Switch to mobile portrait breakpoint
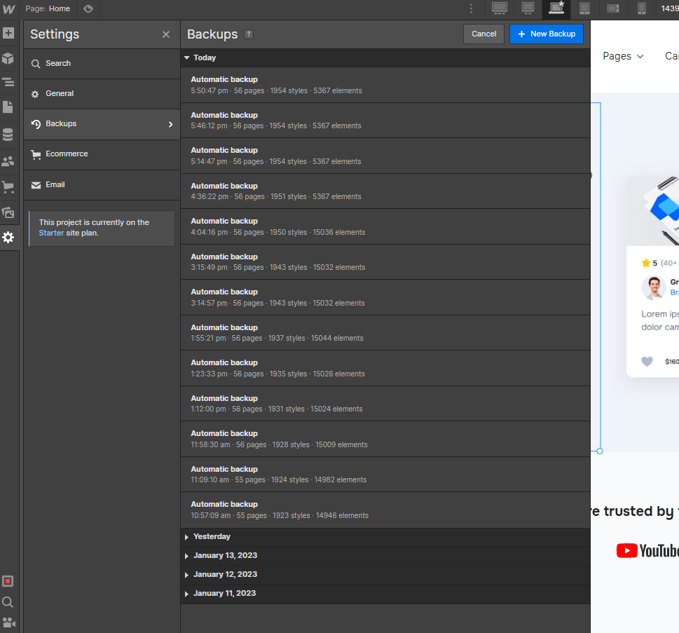The width and height of the screenshot is (679, 633). (x=641, y=9)
